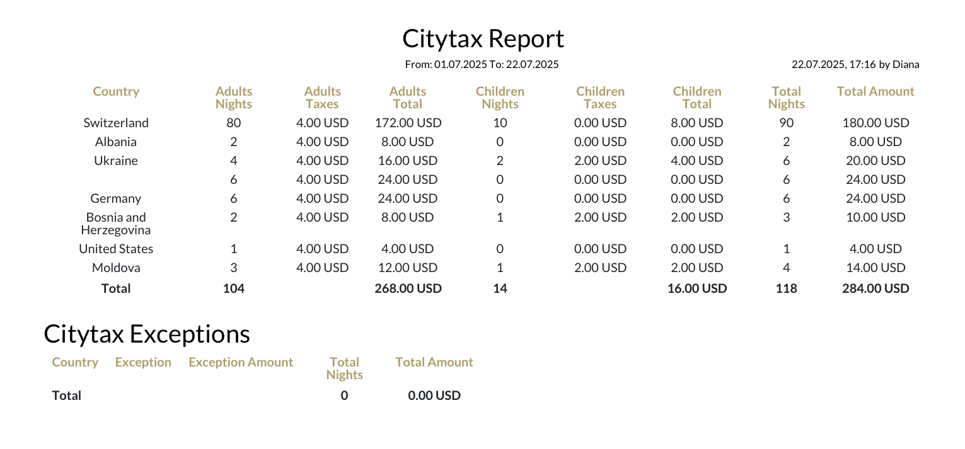This screenshot has height=449, width=965.
Task: Click the United States country cell
Action: point(116,249)
